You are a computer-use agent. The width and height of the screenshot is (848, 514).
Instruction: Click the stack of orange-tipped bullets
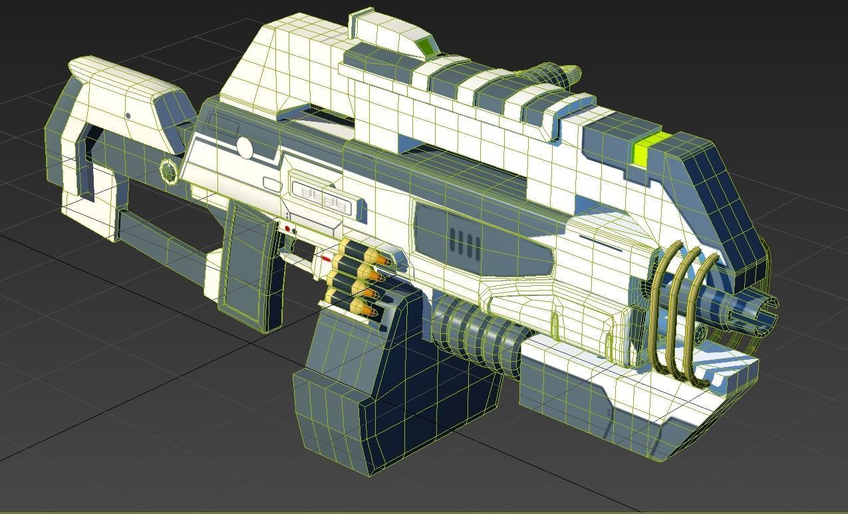358,277
